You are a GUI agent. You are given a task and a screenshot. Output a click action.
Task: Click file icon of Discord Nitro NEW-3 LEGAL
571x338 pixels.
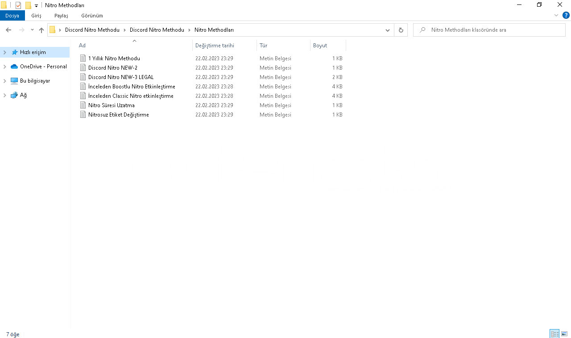[83, 77]
